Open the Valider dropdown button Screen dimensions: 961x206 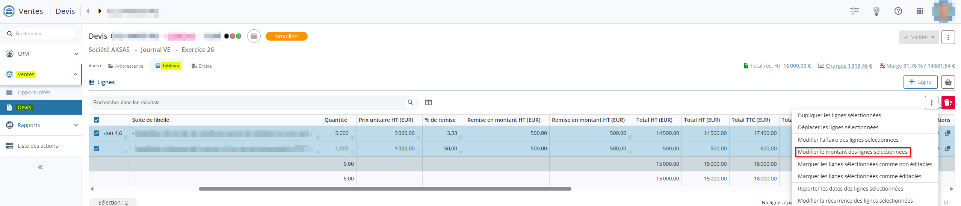coord(919,37)
